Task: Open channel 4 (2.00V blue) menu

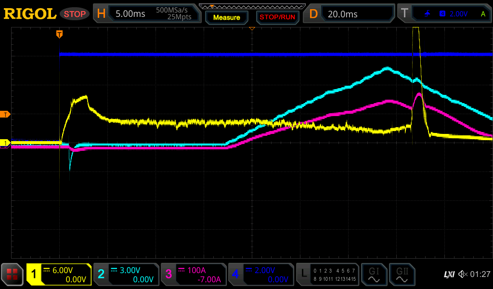Action: [x=261, y=275]
